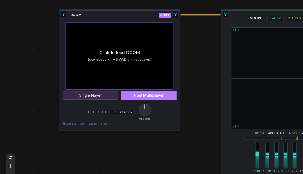Click the PITCH label on SCOPE
The image size is (303, 174).
pyautogui.click(x=259, y=133)
